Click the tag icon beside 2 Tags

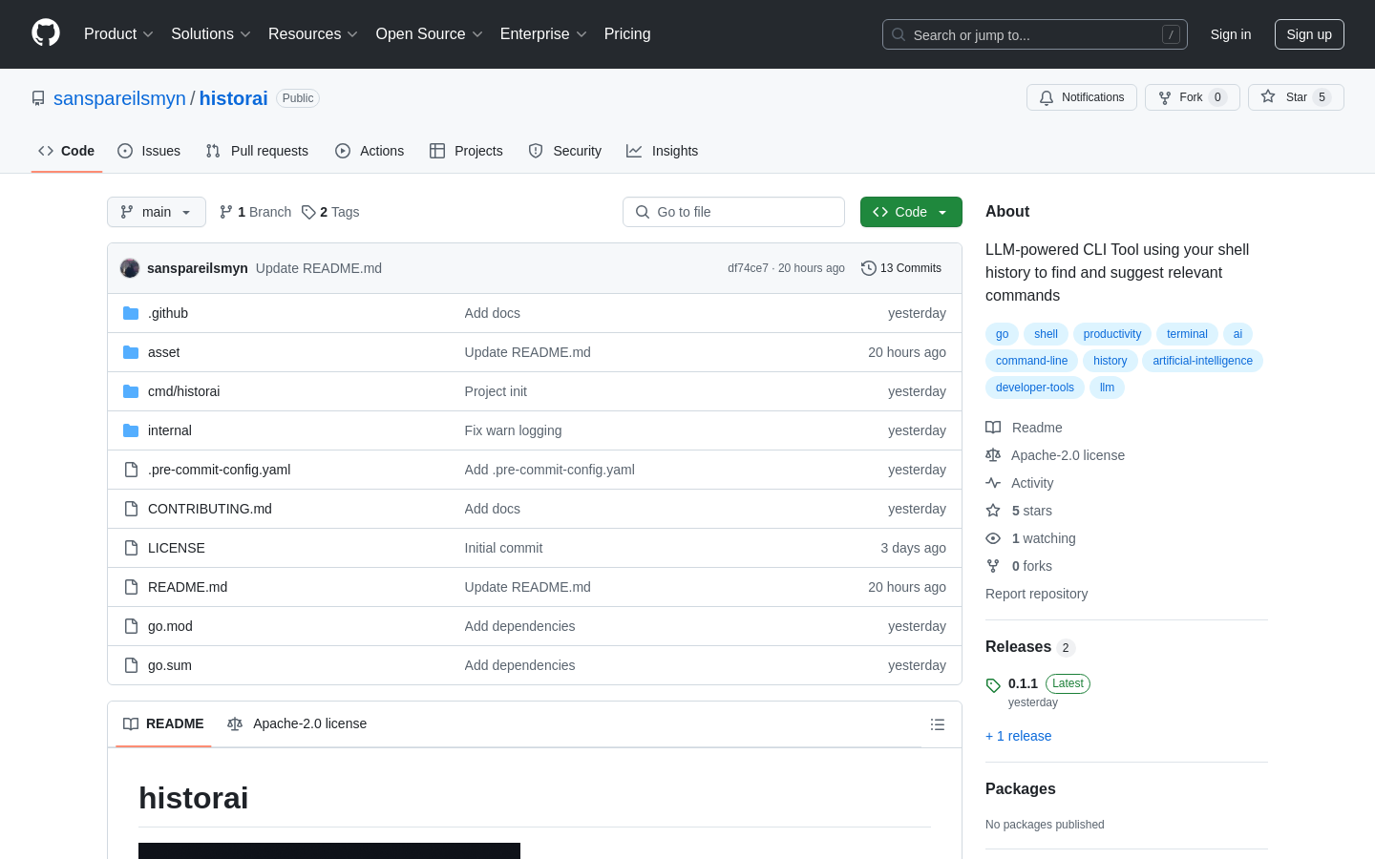(308, 212)
